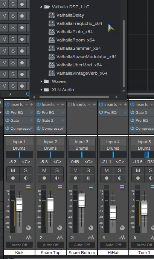Toggle Kick channel inserts power

(x=7, y=104)
